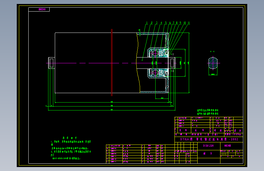The image size is (264, 171).
Task: Select the A-A hatched shaft section view
Action: (x=213, y=63)
